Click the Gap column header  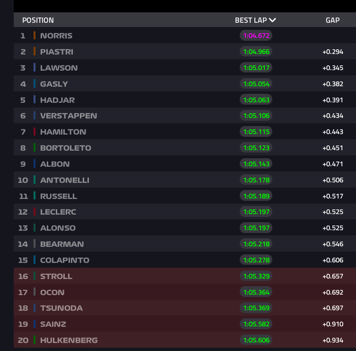click(x=332, y=20)
